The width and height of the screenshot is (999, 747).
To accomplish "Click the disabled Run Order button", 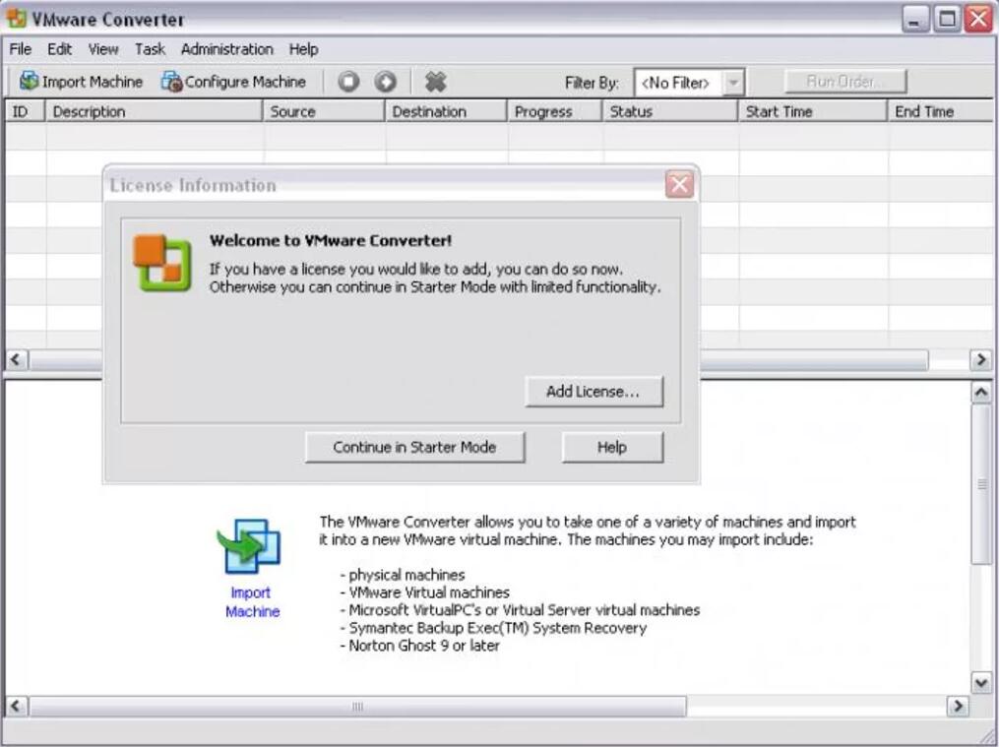I will point(845,82).
